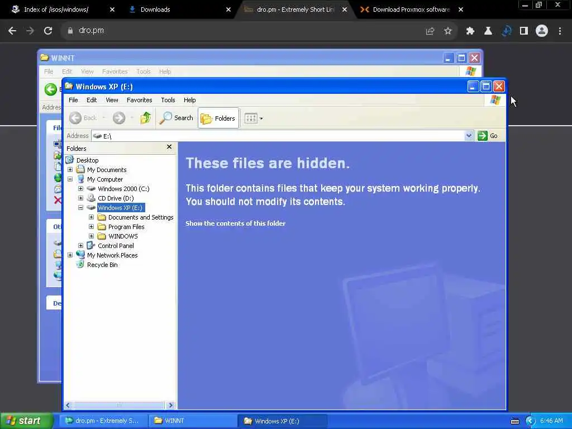The height and width of the screenshot is (429, 572).
Task: Switch to WINNT taskbar button
Action: click(193, 421)
